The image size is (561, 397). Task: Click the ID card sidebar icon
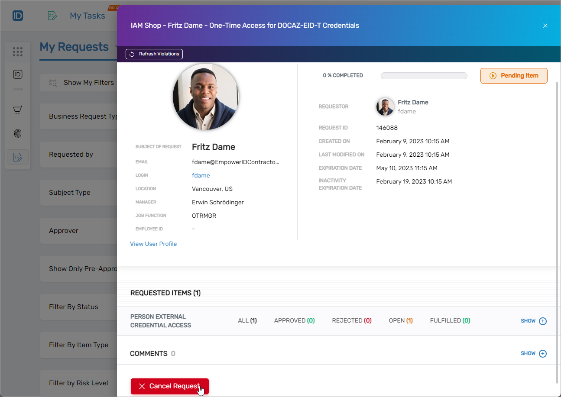point(18,74)
